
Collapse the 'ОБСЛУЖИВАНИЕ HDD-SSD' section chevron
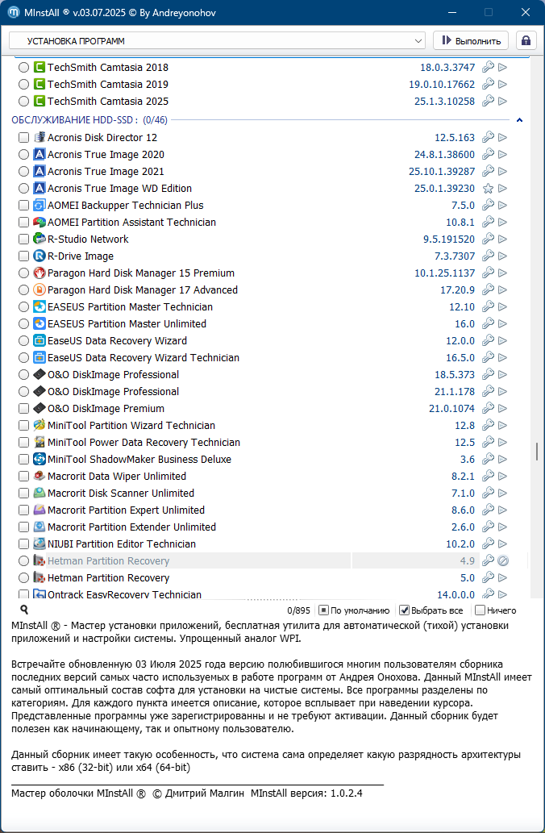pos(519,120)
